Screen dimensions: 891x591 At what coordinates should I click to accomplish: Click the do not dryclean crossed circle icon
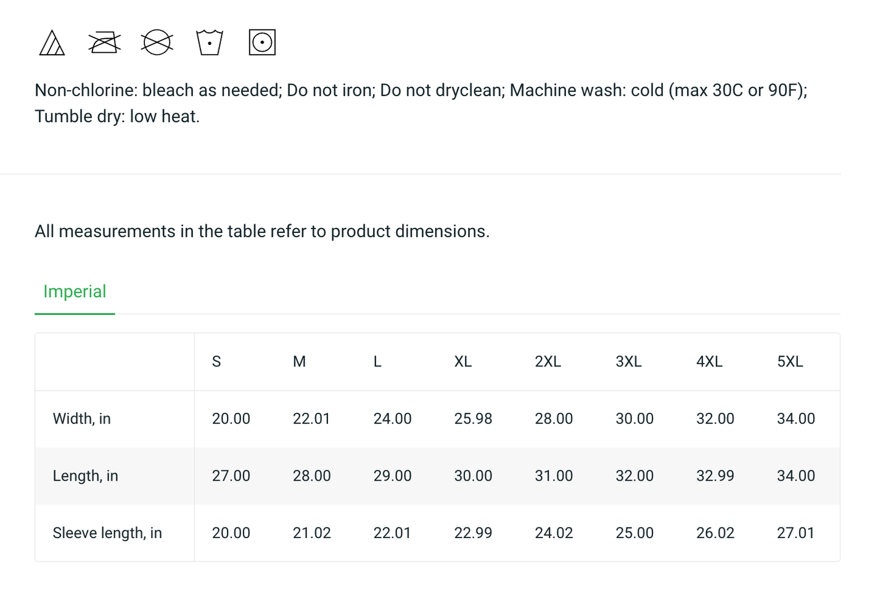[x=157, y=43]
